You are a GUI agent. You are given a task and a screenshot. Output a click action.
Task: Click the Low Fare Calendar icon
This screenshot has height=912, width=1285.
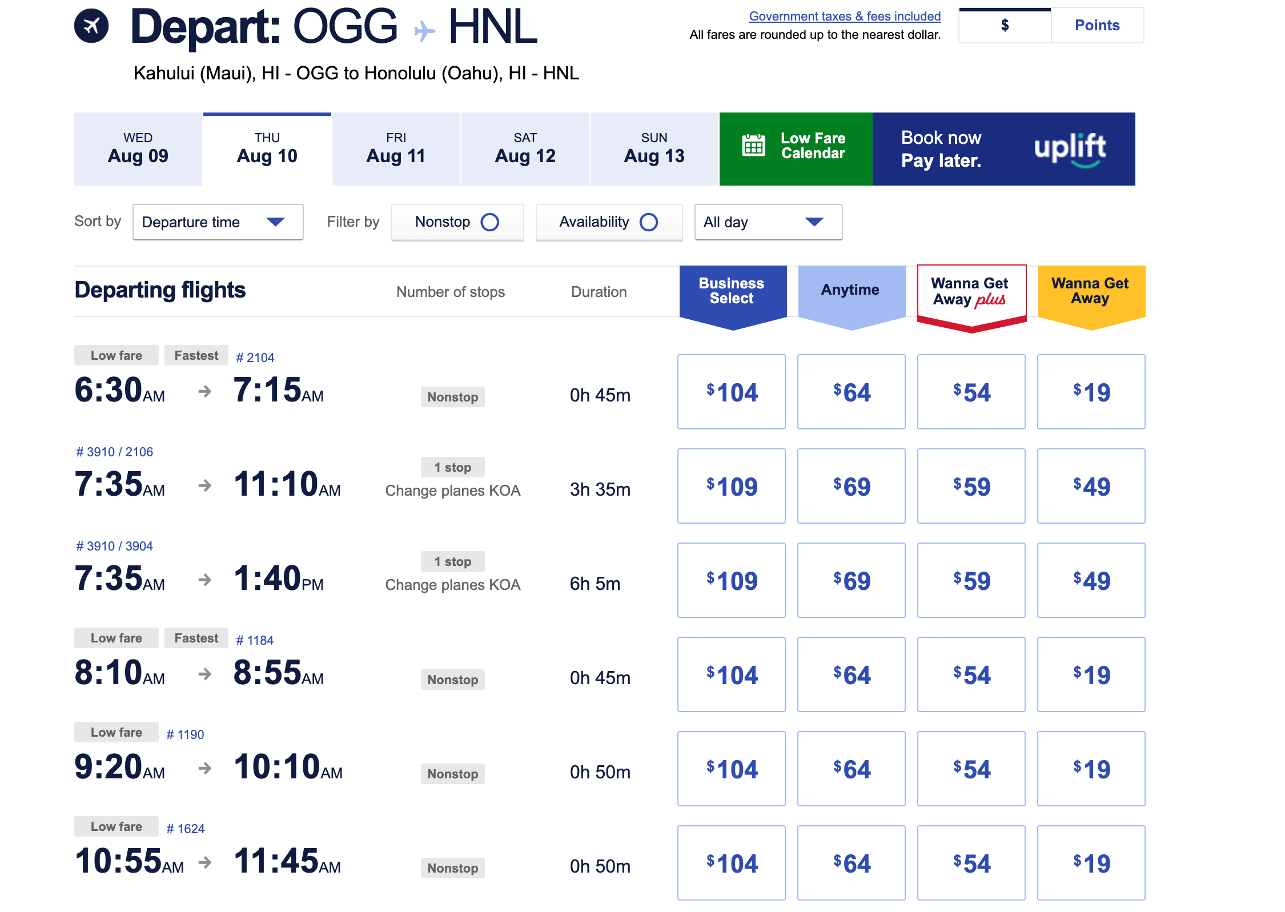pos(753,146)
